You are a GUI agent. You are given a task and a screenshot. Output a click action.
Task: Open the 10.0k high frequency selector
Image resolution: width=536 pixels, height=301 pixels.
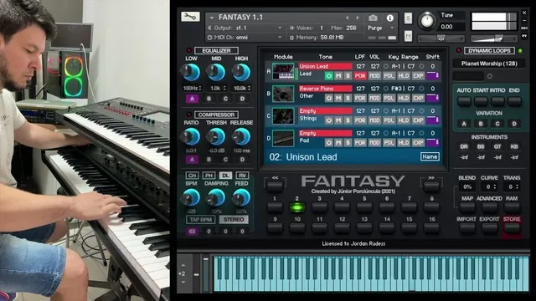click(241, 88)
